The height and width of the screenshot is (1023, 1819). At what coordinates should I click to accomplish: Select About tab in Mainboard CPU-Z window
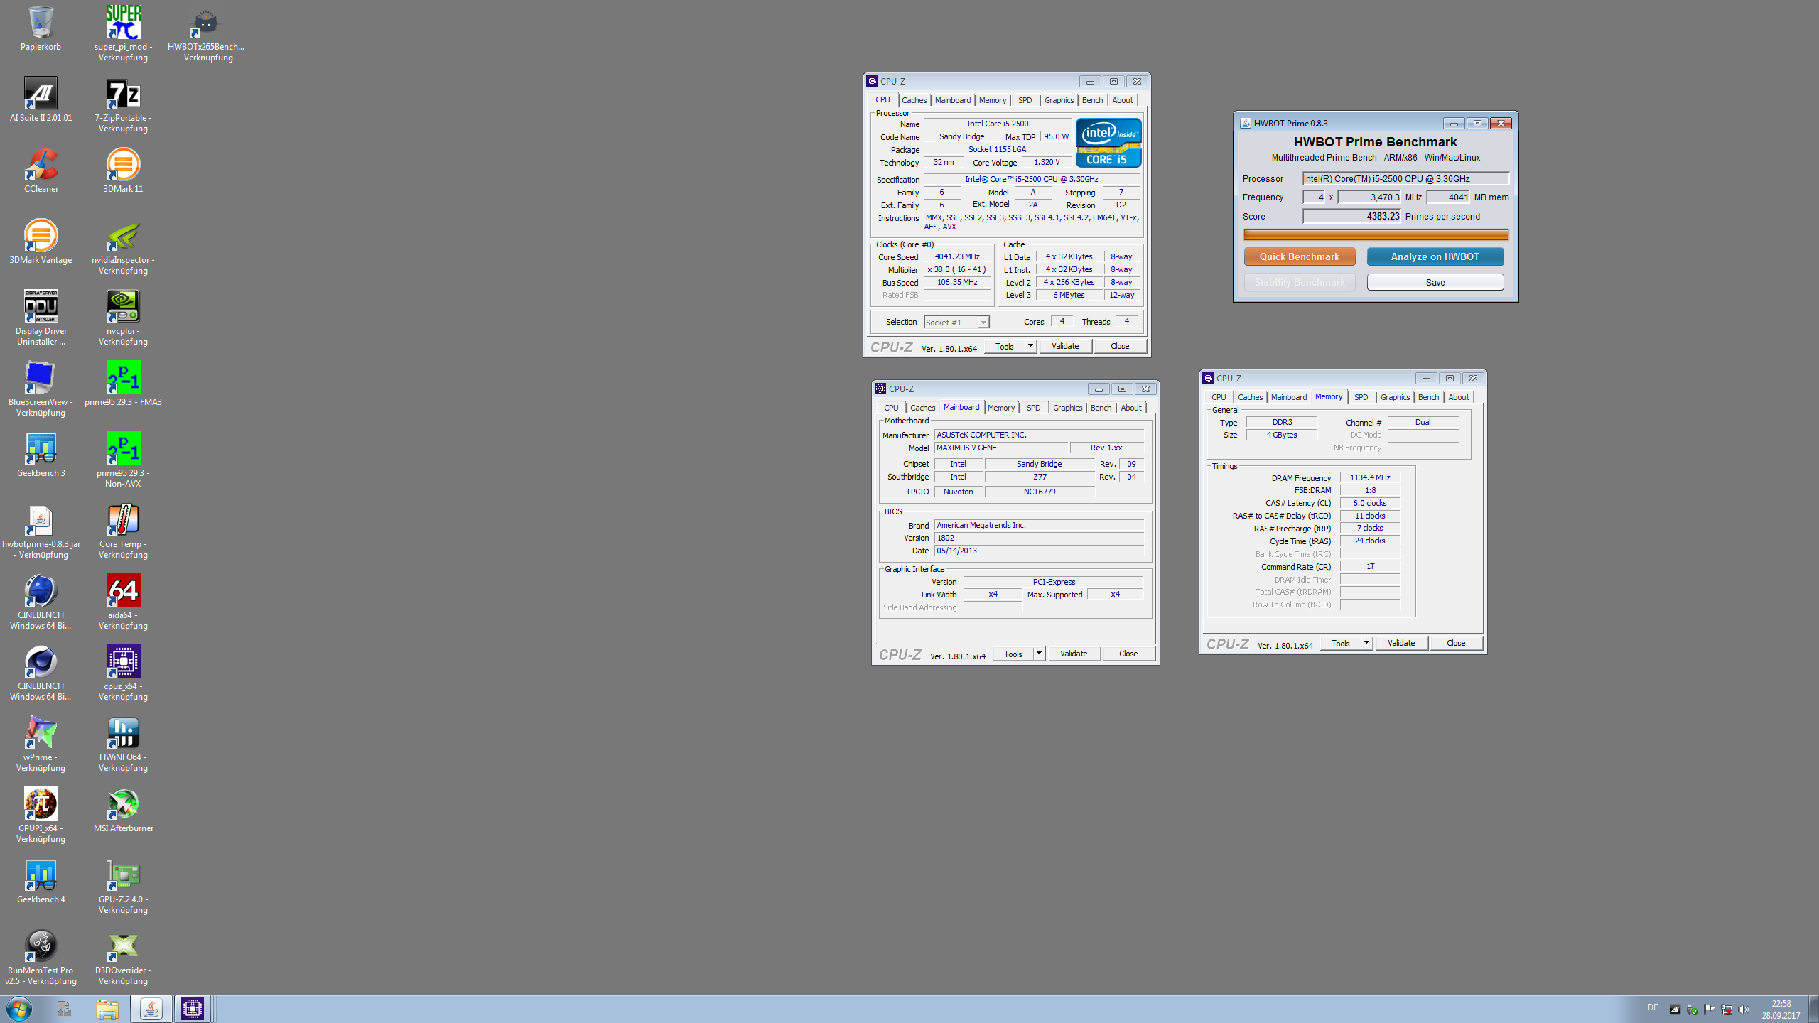pos(1131,408)
